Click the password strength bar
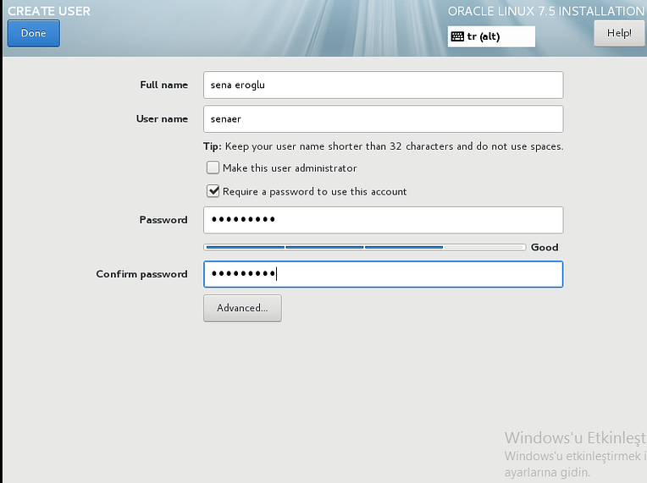 tap(364, 247)
